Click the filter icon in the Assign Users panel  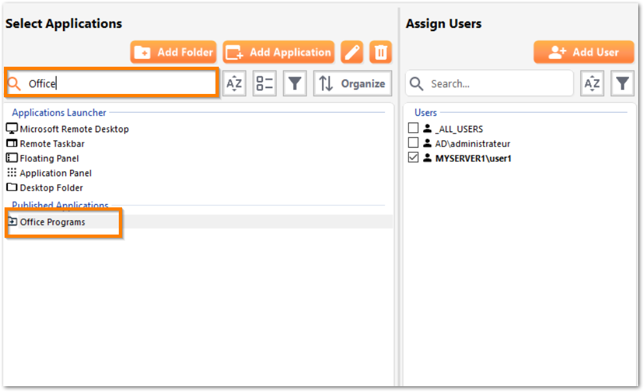(622, 83)
